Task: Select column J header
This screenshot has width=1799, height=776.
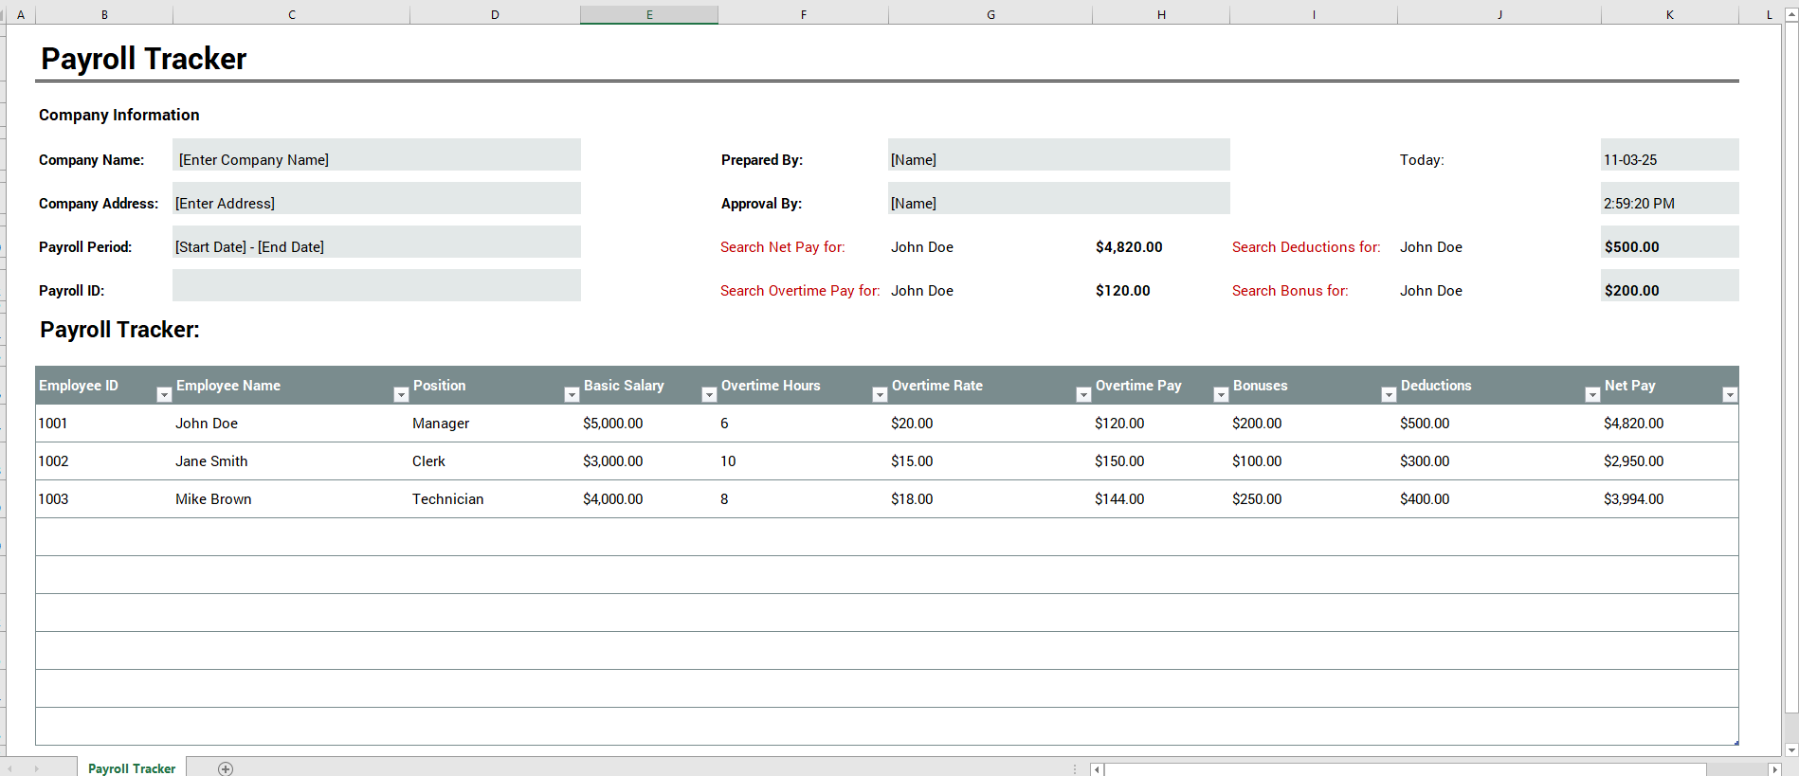Action: click(1499, 14)
